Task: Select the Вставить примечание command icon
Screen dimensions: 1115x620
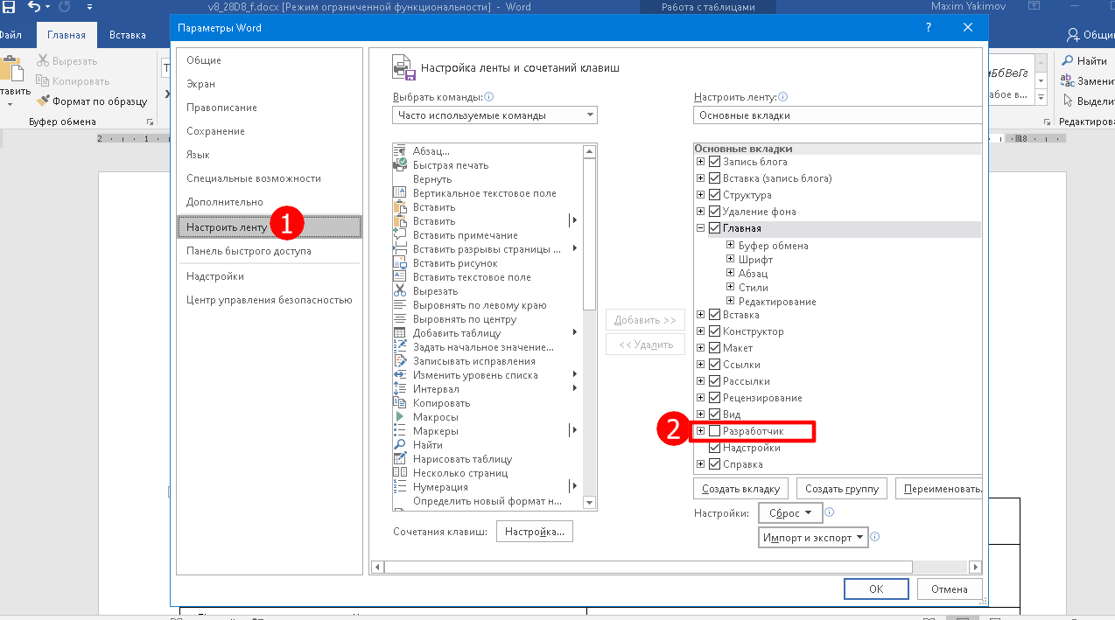Action: coord(400,235)
